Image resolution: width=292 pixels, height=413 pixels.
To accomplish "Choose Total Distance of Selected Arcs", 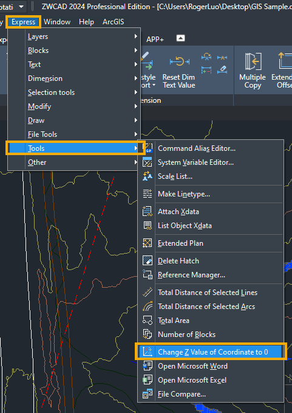I will point(211,307).
